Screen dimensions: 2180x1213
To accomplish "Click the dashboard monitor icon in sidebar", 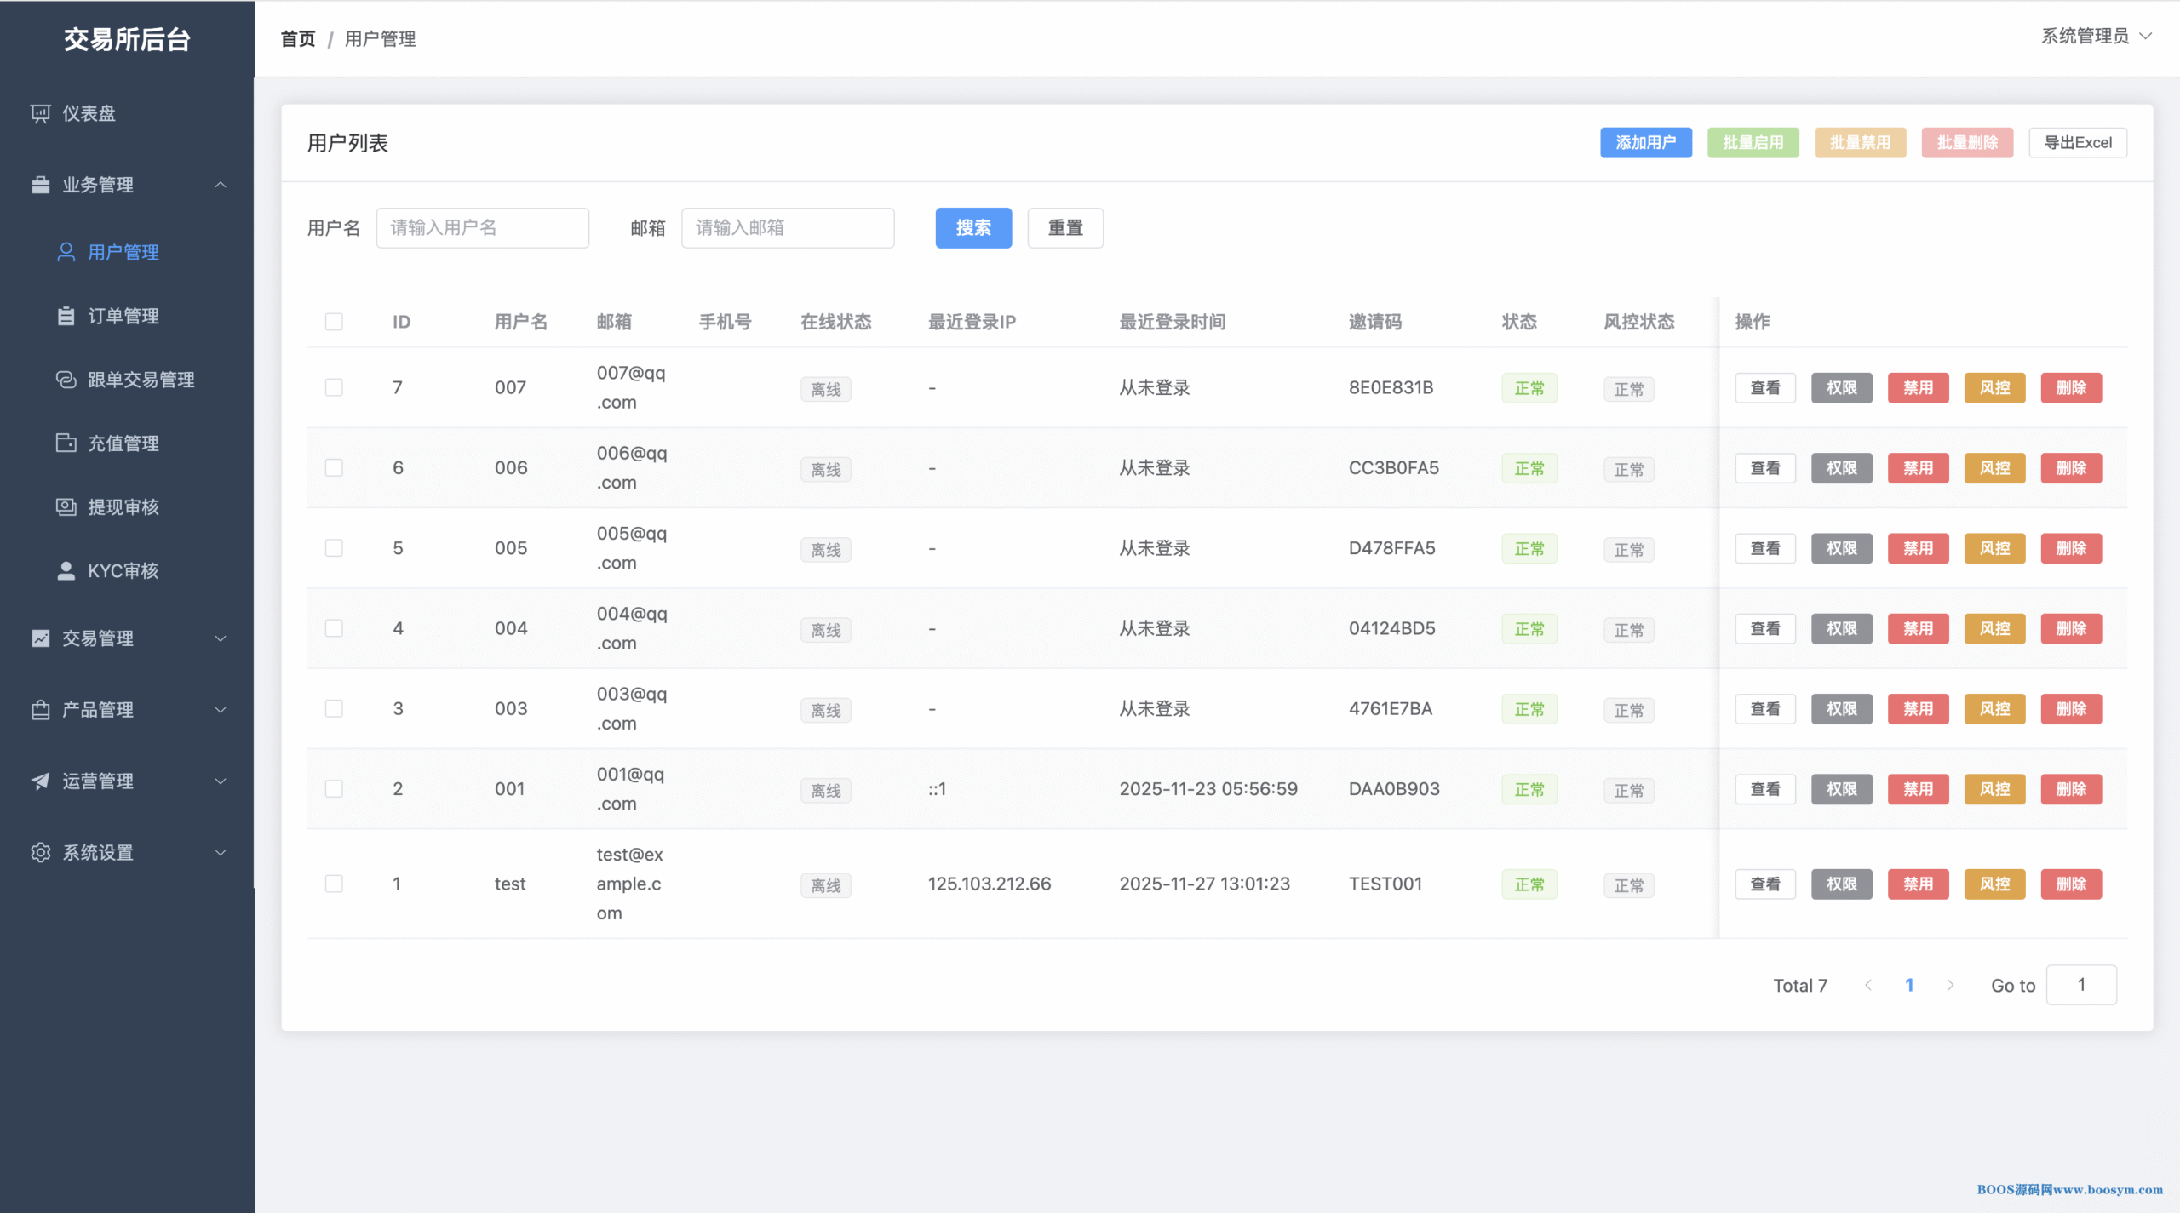I will pyautogui.click(x=40, y=113).
